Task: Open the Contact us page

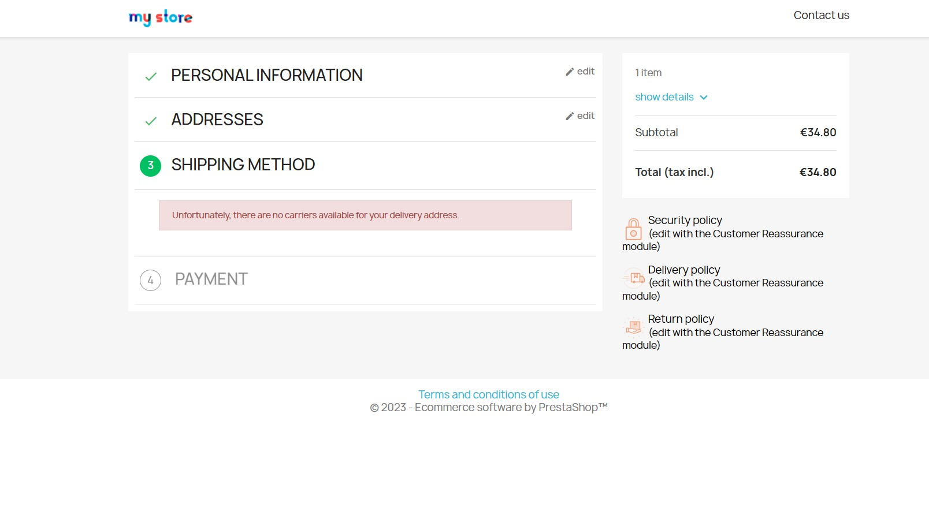Action: pos(821,16)
